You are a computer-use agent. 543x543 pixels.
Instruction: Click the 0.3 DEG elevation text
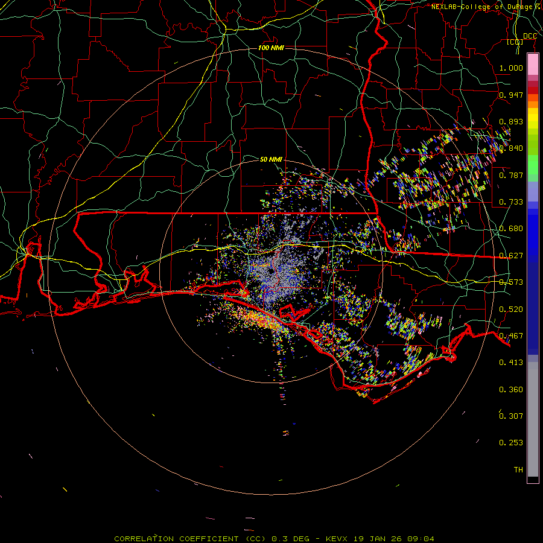pyautogui.click(x=290, y=539)
